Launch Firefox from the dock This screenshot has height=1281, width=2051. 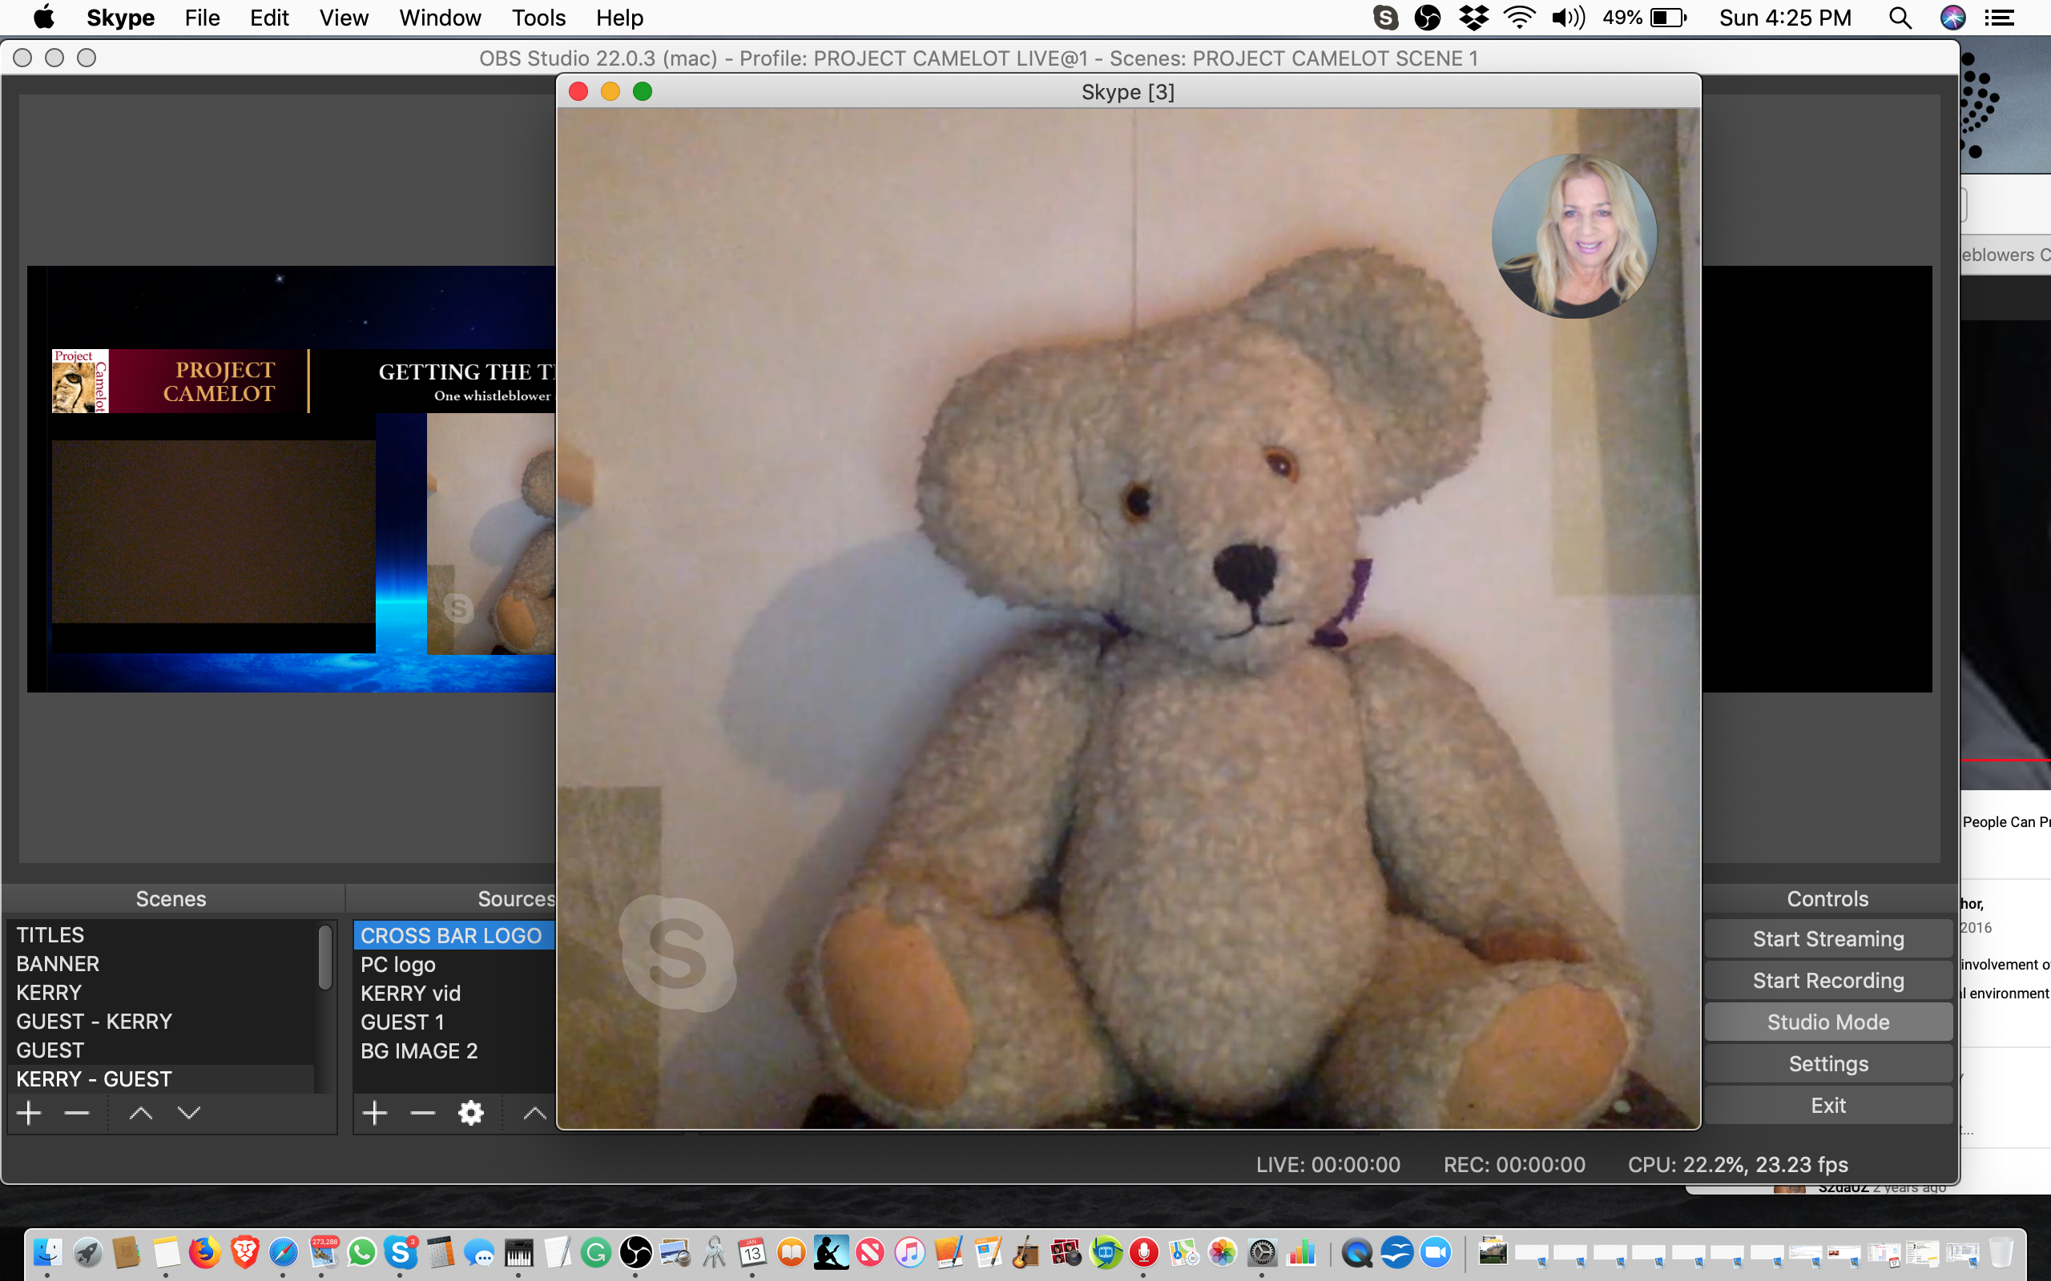click(204, 1252)
